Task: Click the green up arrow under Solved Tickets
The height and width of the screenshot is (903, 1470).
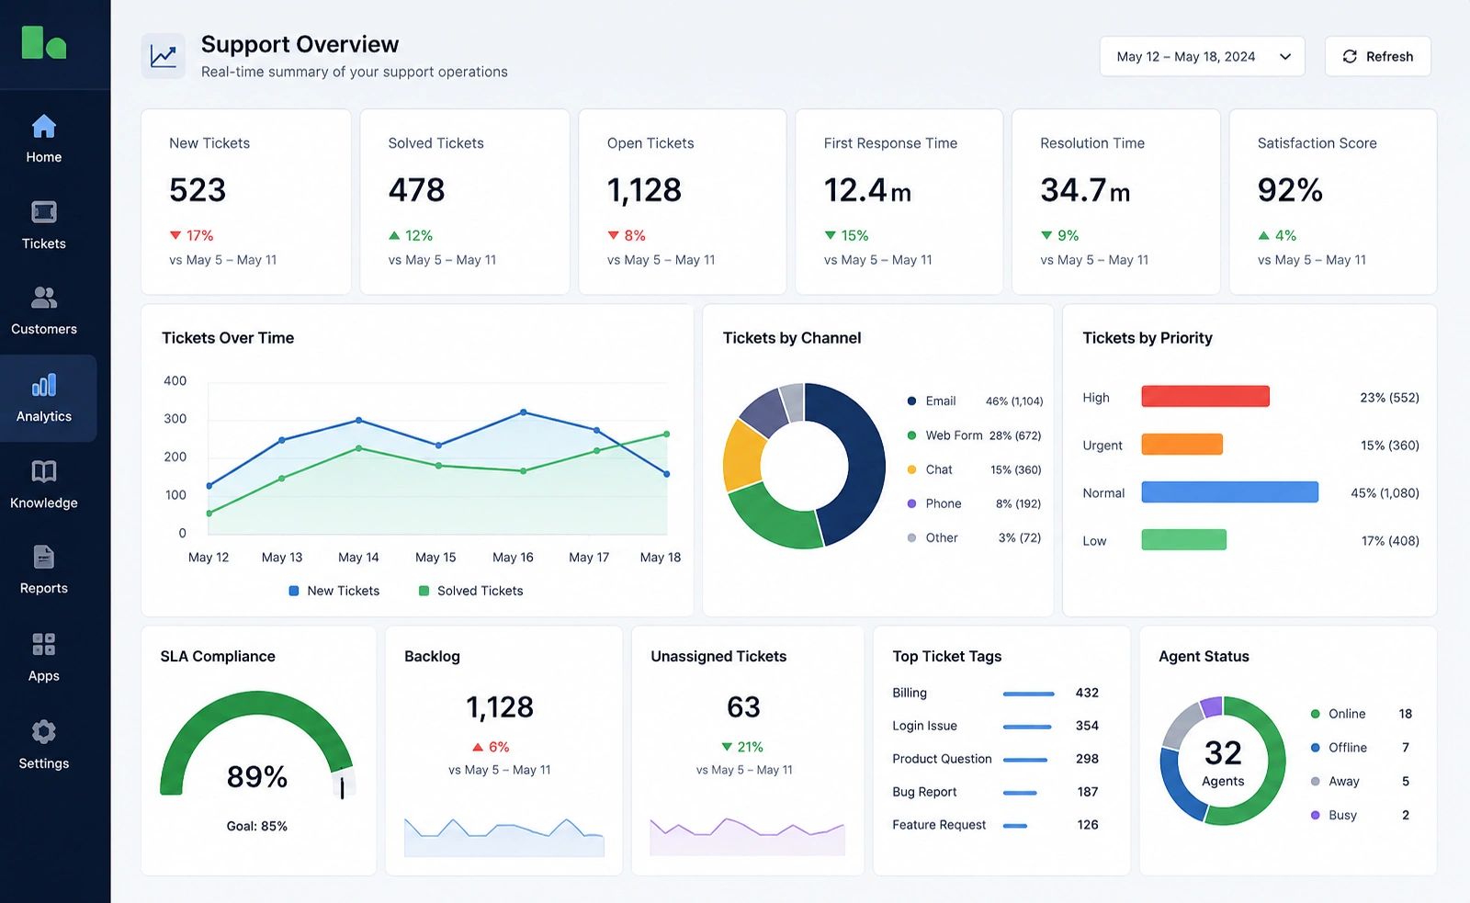Action: click(x=394, y=235)
